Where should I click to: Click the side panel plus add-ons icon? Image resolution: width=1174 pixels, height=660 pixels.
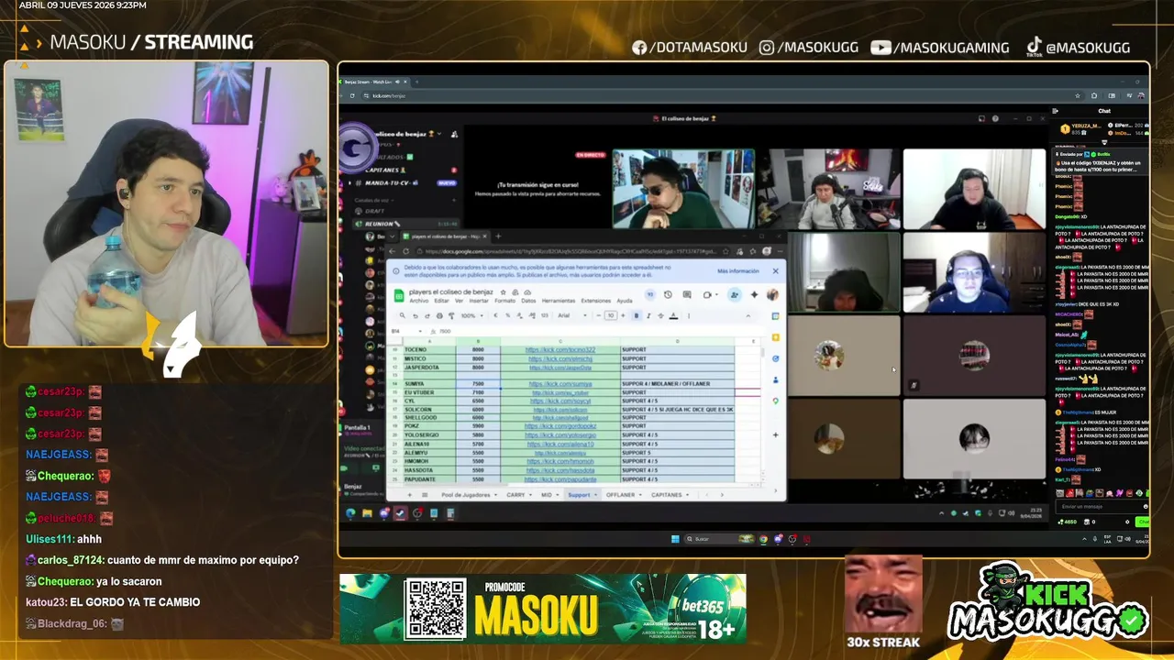(x=775, y=435)
